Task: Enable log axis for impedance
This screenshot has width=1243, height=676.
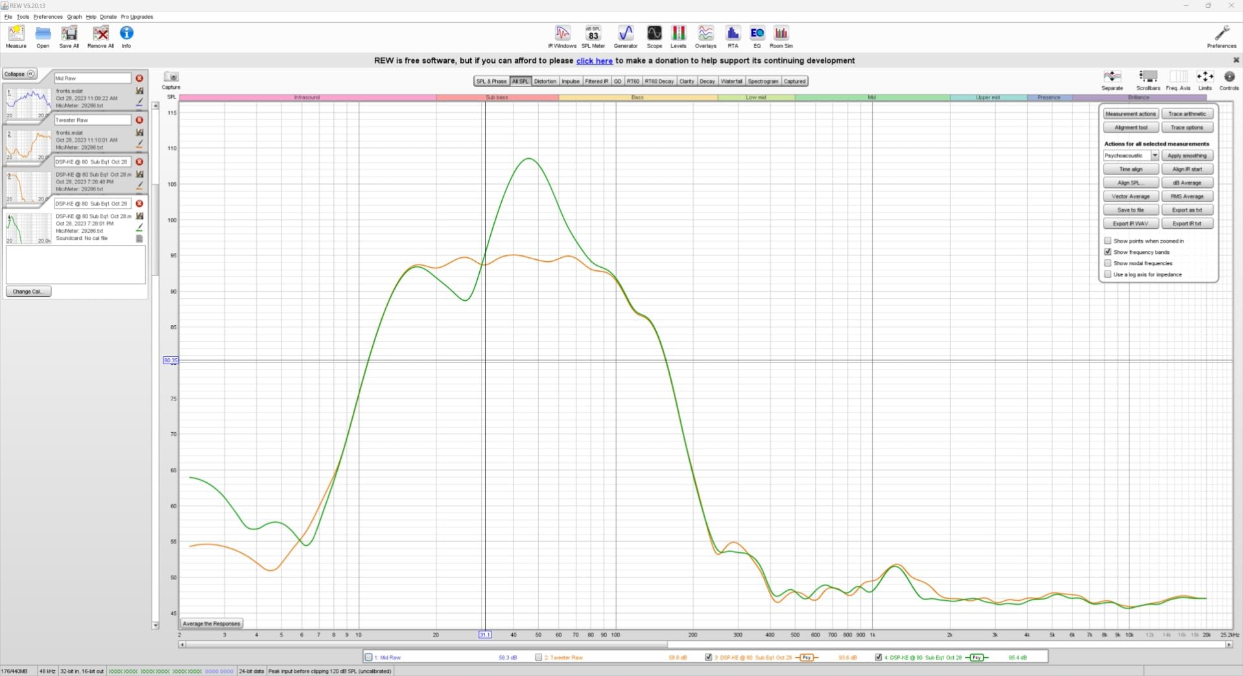Action: [1108, 274]
